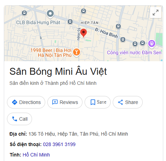Click the Sân Bóng Mini Âu Việt title

tap(58, 72)
